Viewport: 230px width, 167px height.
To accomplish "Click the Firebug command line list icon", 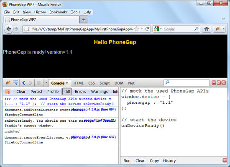I will 39,83.
